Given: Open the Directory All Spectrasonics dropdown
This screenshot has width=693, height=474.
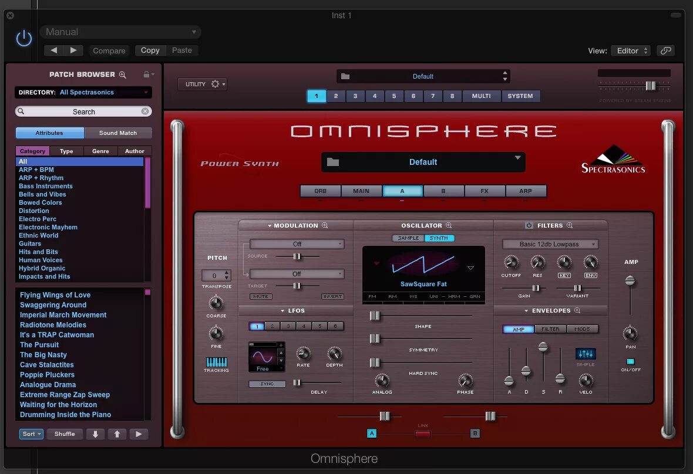Looking at the screenshot, I should pos(83,92).
